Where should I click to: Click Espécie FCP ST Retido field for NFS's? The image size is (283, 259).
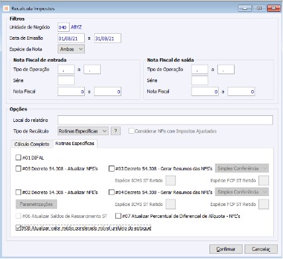coord(264,181)
